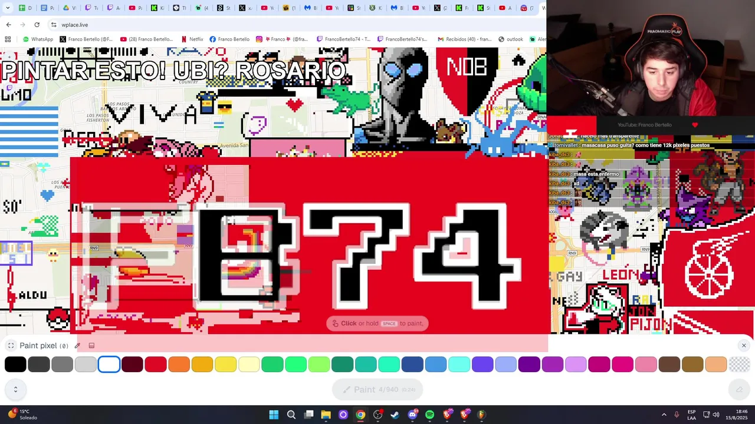Open the Netflix bookmark
This screenshot has height=424, width=755.
pyautogui.click(x=192, y=39)
